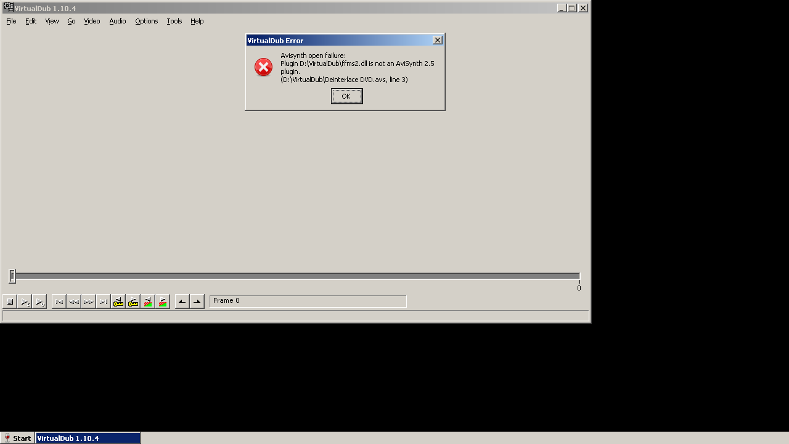
Task: Step forward one frame
Action: [89, 302]
